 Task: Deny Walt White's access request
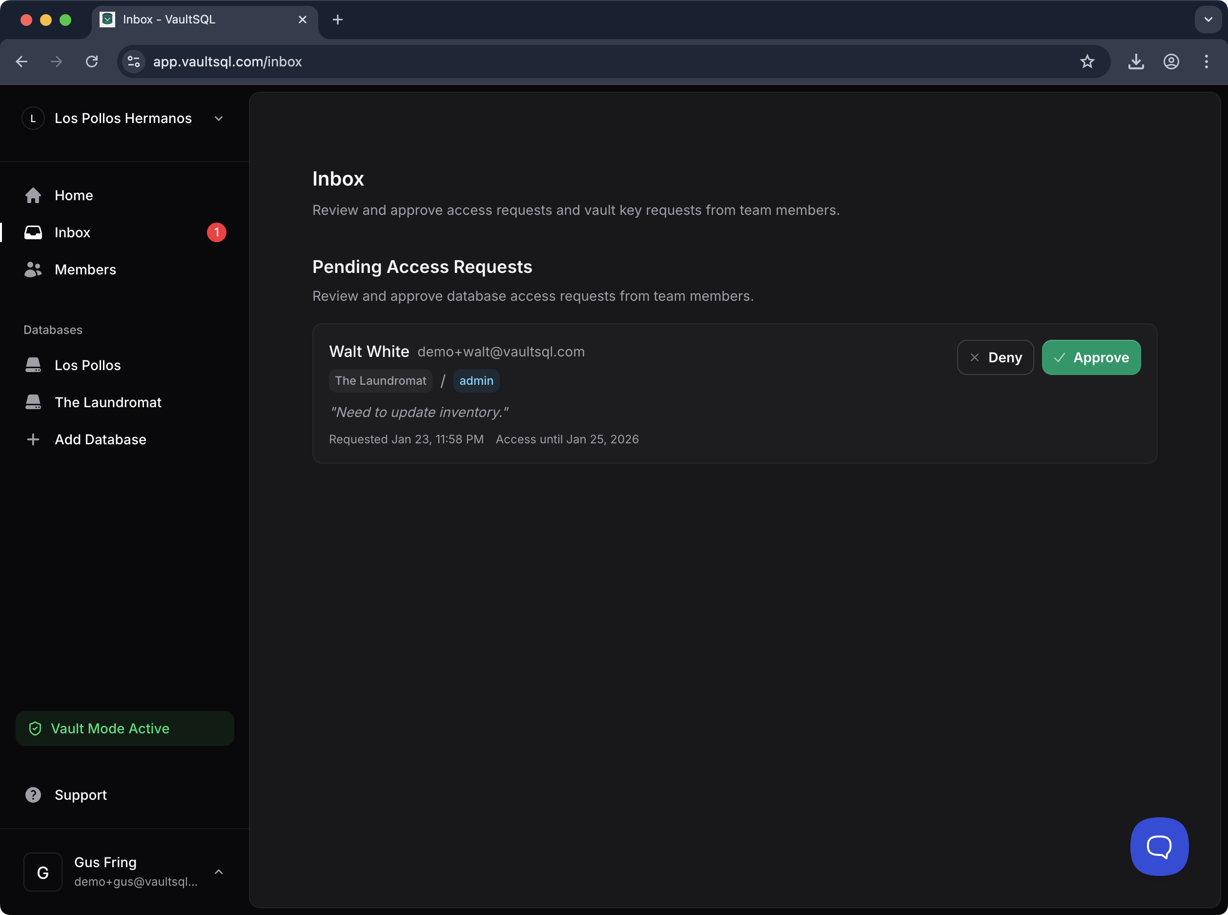coord(996,357)
